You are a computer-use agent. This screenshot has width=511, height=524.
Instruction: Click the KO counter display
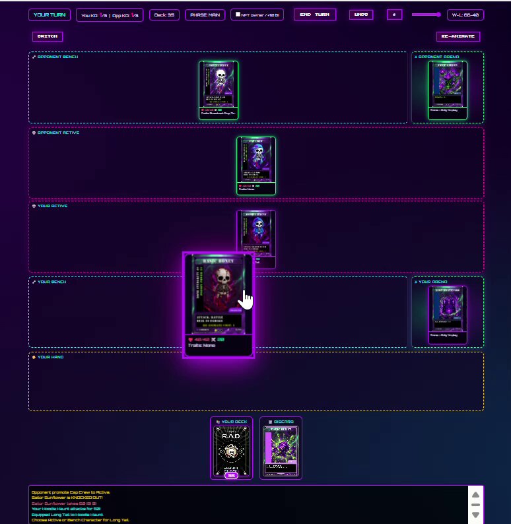[110, 15]
